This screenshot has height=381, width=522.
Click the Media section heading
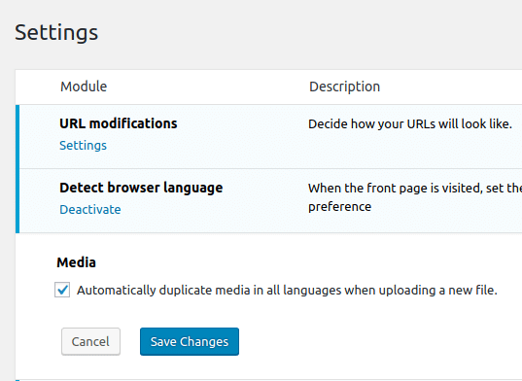point(76,262)
